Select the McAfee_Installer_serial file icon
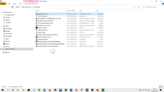 pyautogui.click(x=36, y=44)
